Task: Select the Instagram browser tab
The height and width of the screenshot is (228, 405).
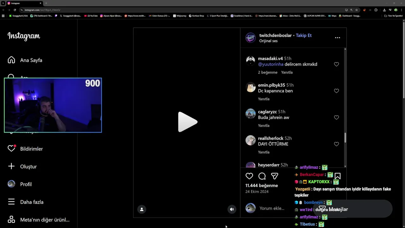Action: 25,3
